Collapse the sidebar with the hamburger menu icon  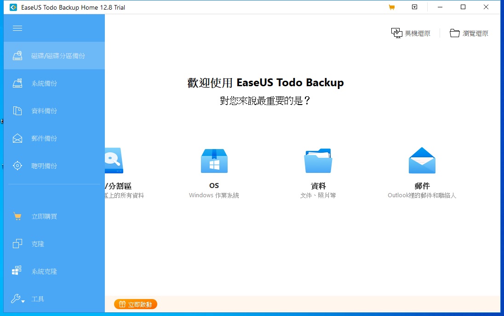coord(17,28)
